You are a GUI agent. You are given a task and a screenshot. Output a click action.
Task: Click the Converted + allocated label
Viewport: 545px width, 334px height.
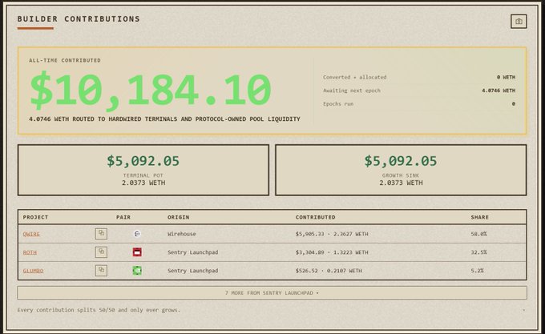[355, 78]
